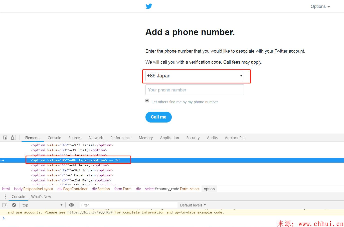Select the +7 Kazakhstan option node
The width and height of the screenshot is (344, 227).
[72, 175]
